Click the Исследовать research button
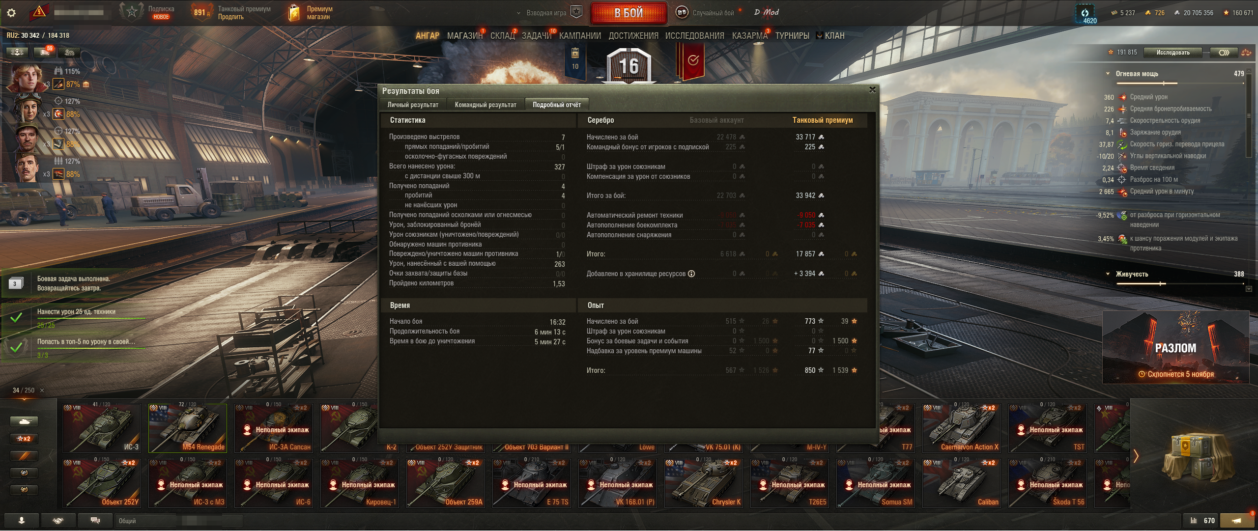This screenshot has height=531, width=1258. tap(1172, 53)
